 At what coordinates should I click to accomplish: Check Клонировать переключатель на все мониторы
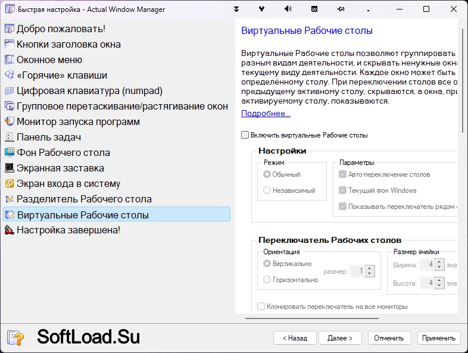pyautogui.click(x=261, y=307)
